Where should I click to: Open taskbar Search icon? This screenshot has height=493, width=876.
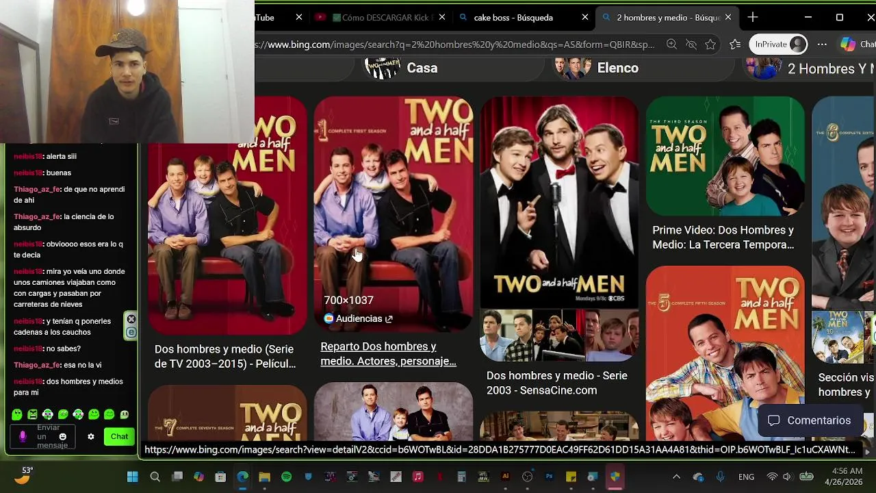tap(155, 477)
